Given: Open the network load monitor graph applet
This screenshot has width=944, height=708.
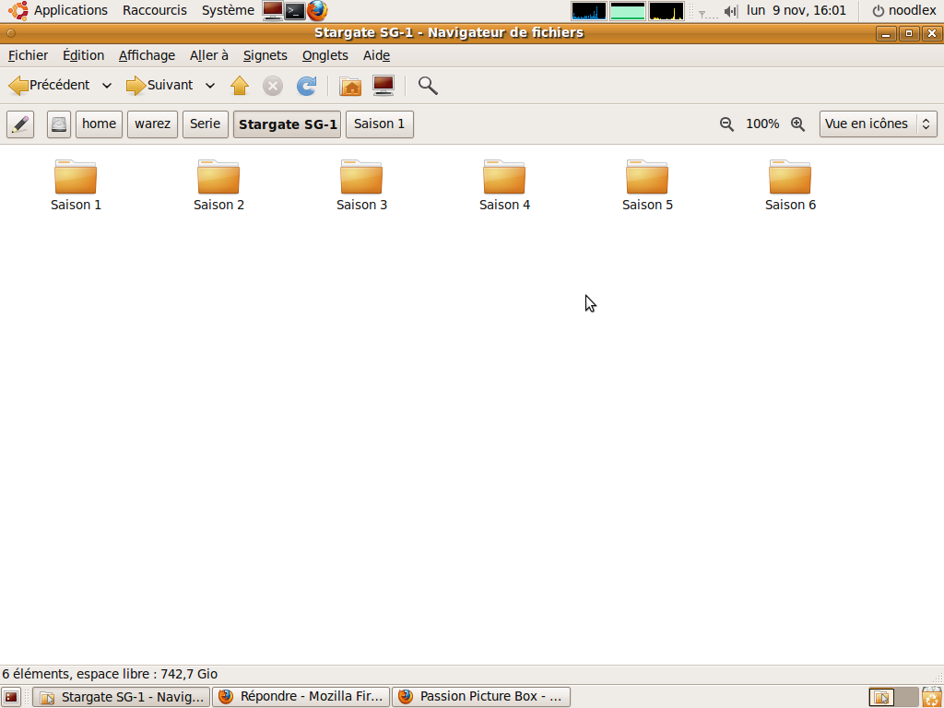Looking at the screenshot, I should (x=667, y=11).
